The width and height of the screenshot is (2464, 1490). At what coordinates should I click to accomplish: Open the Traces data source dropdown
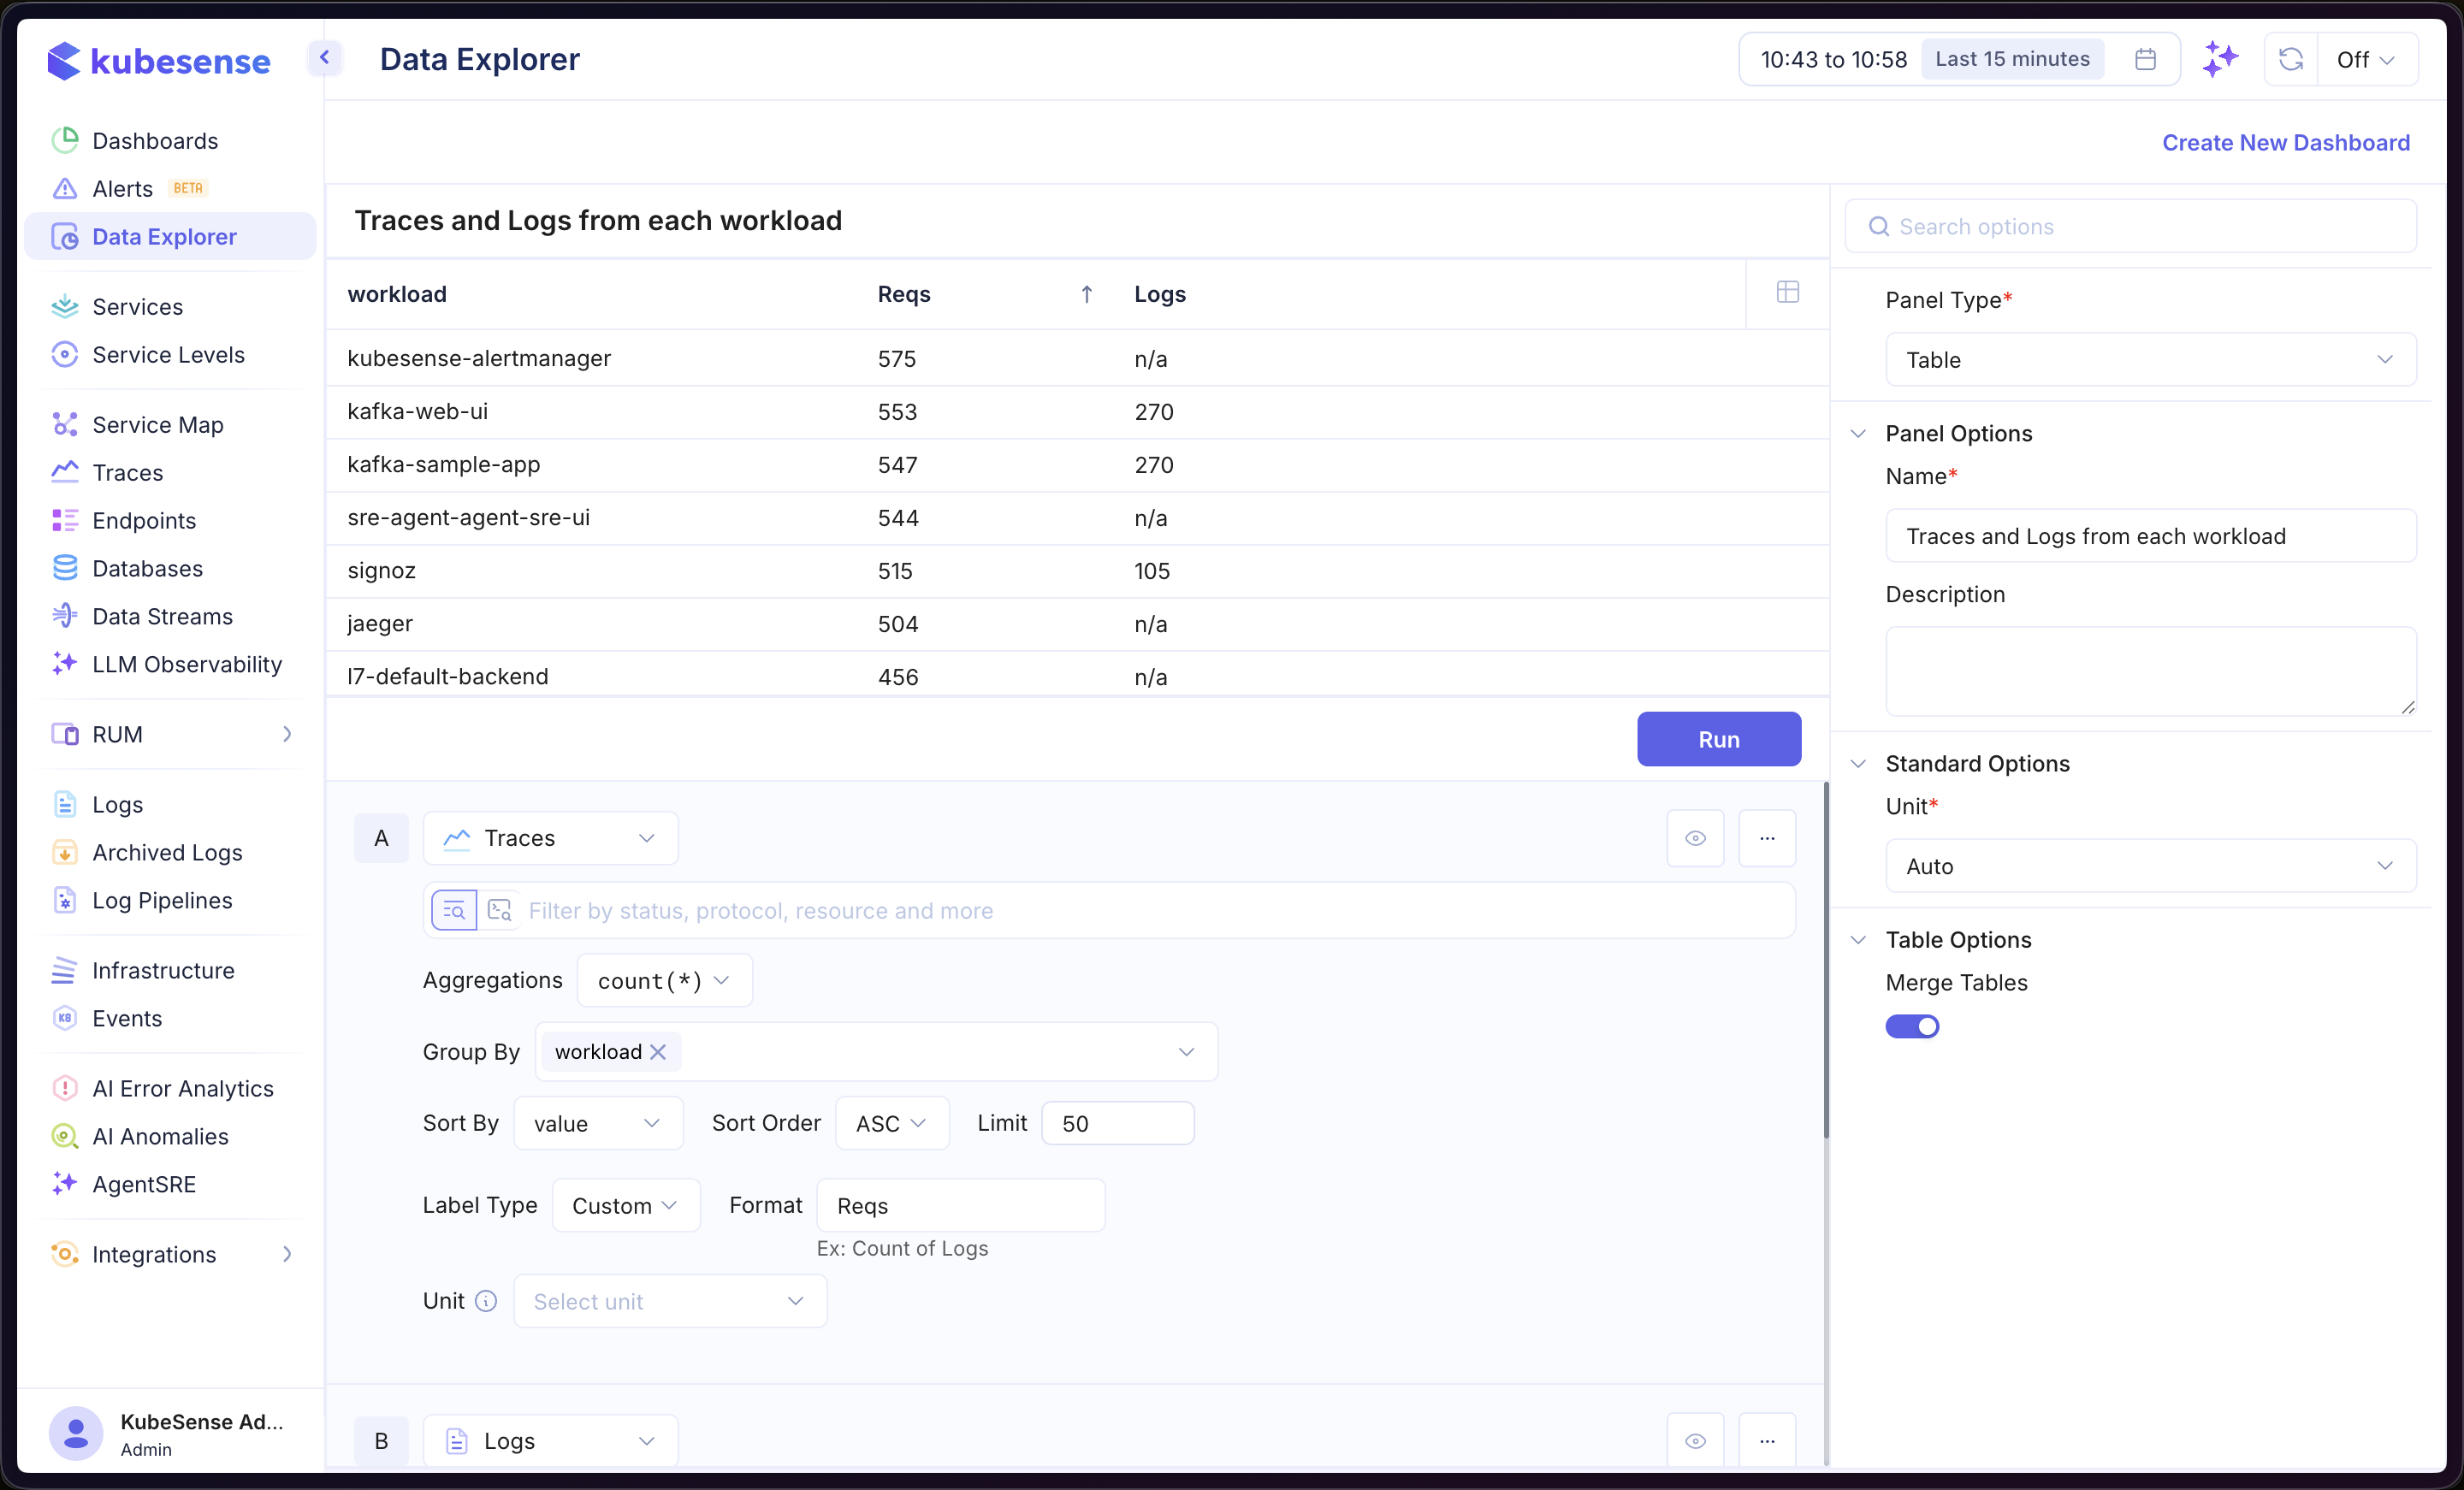pos(550,838)
